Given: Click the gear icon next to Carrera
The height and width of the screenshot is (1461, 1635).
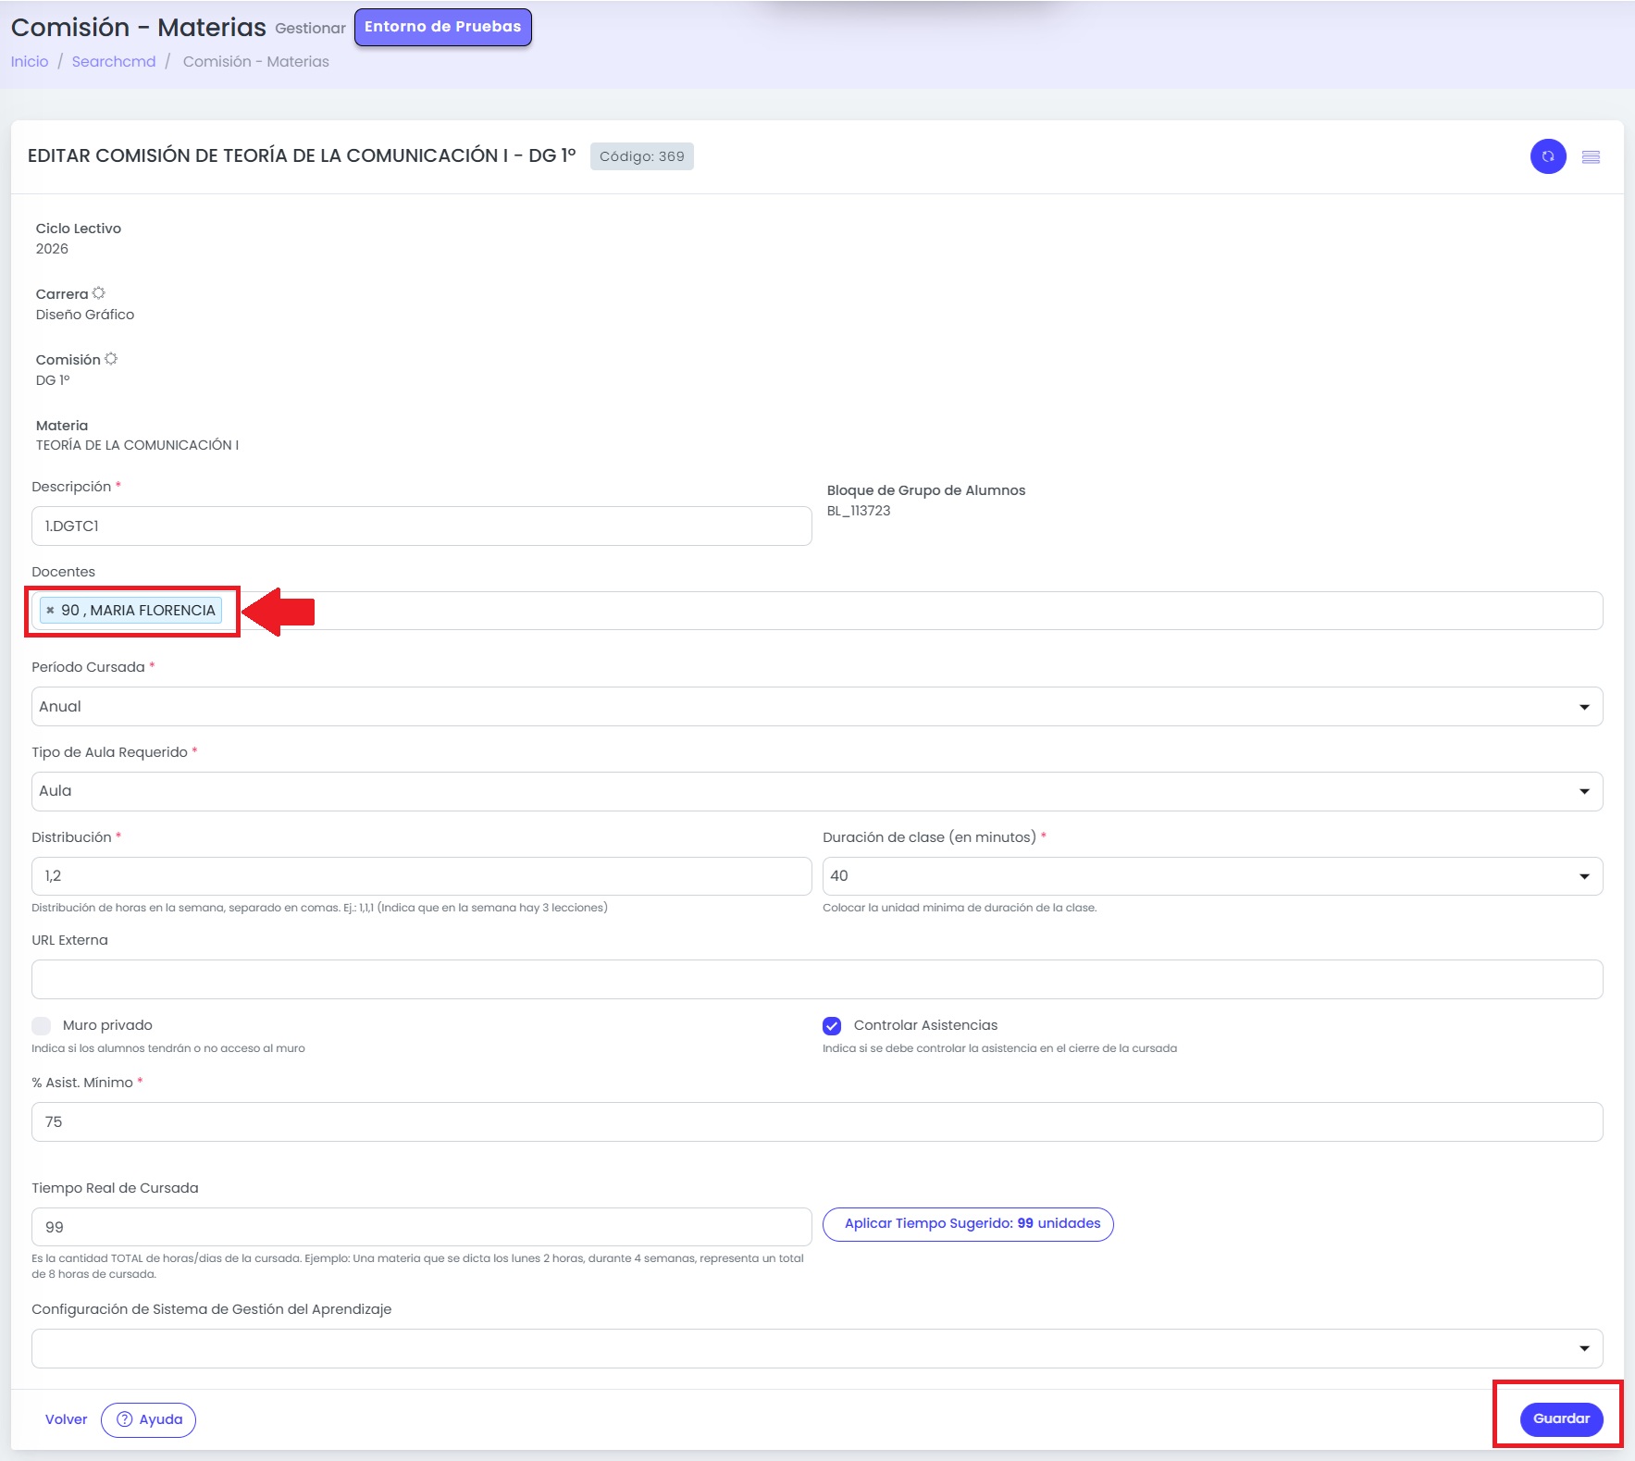Looking at the screenshot, I should click(99, 293).
